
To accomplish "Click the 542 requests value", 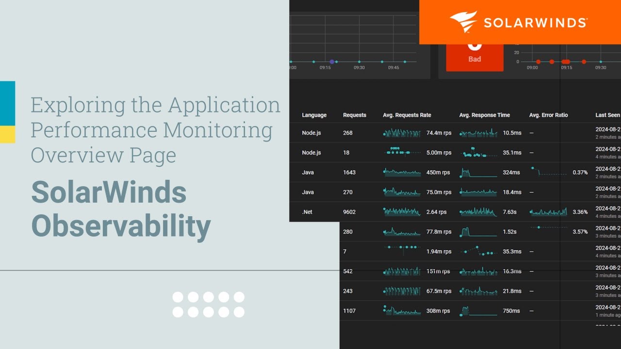I will click(348, 271).
